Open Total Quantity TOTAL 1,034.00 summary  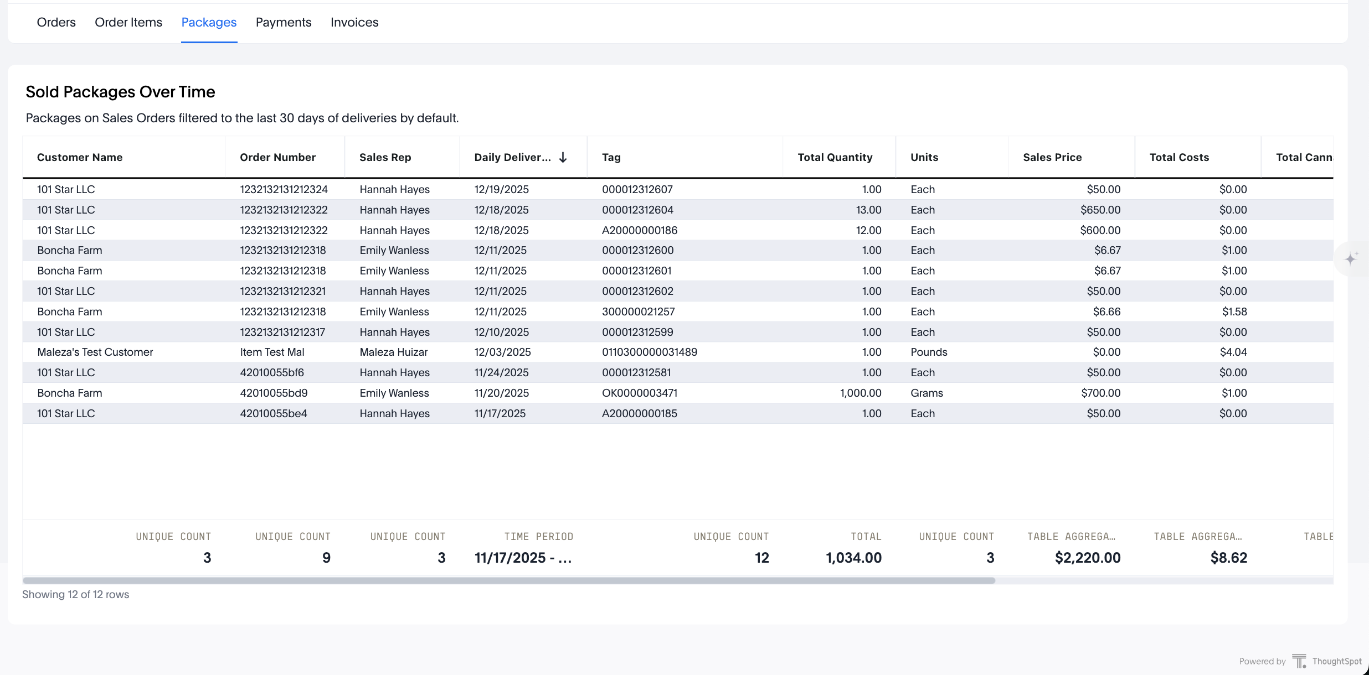pyautogui.click(x=853, y=557)
